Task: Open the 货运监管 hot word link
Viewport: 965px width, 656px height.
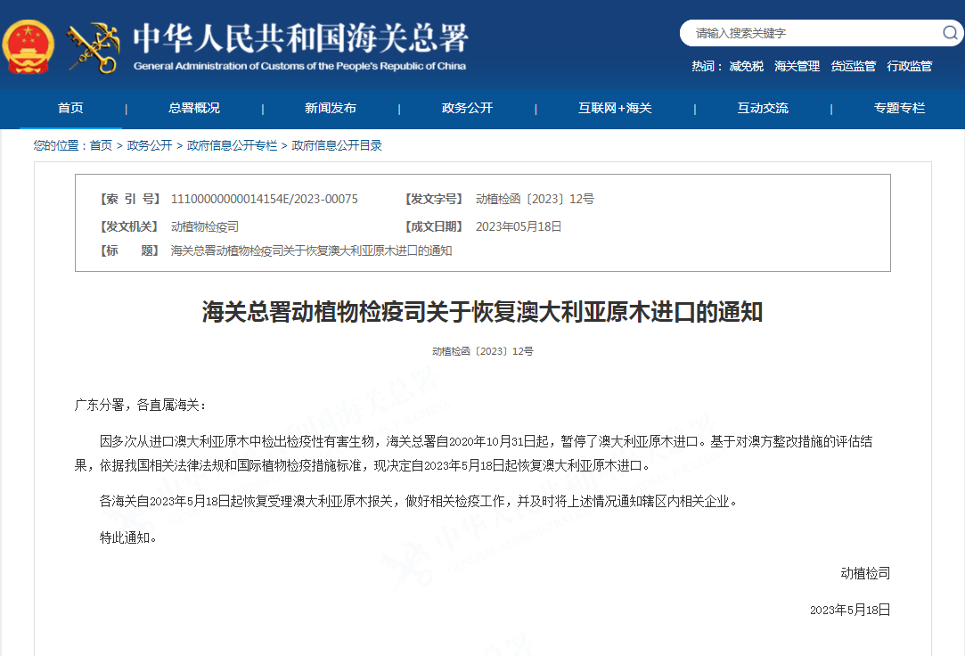Action: 853,66
